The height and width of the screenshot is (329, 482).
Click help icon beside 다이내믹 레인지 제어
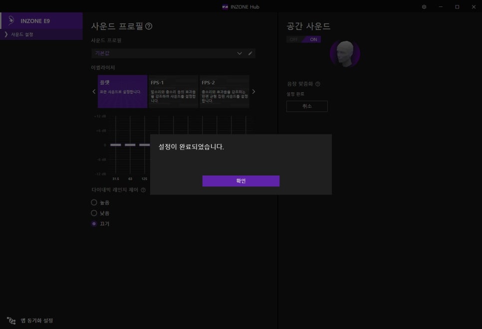[143, 190]
